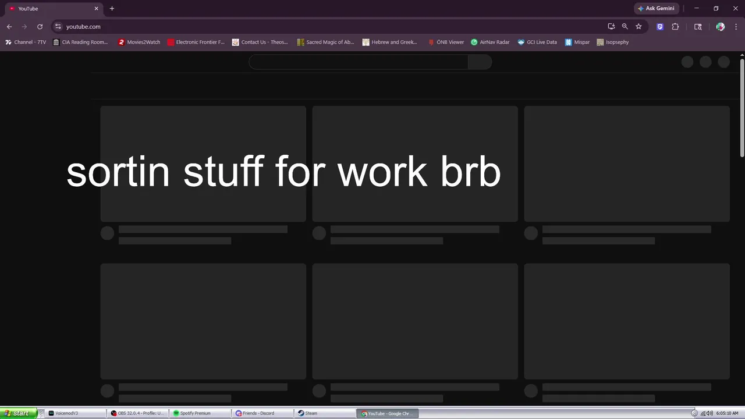View site information icon beside youtube.com
This screenshot has width=745, height=419.
coord(58,27)
